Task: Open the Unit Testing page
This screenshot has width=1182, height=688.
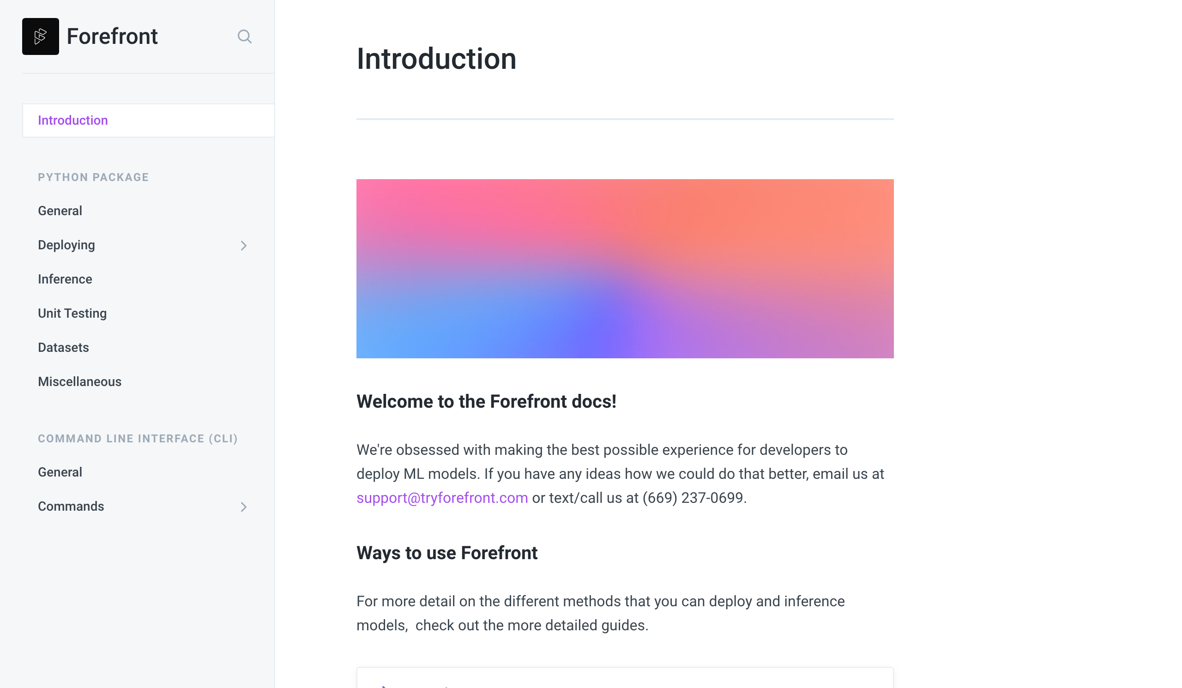Action: click(72, 313)
